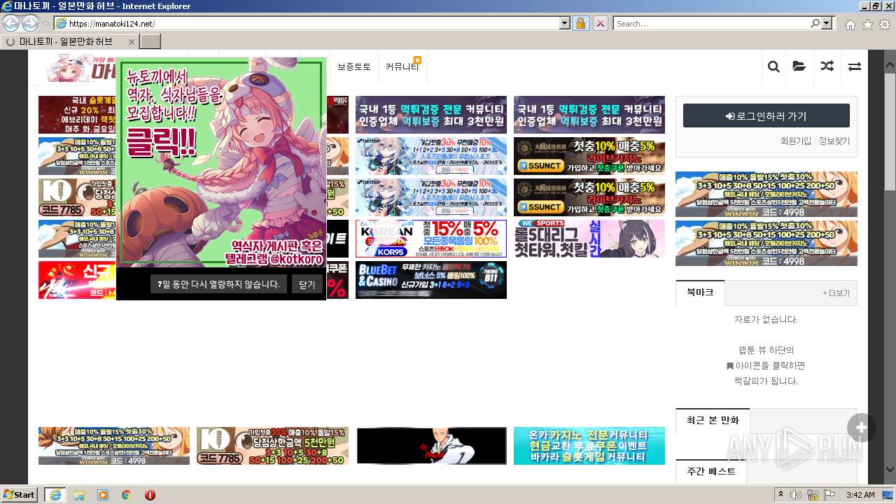This screenshot has height=504, width=896.
Task: Open the 커뮤니티 menu item
Action: (402, 66)
